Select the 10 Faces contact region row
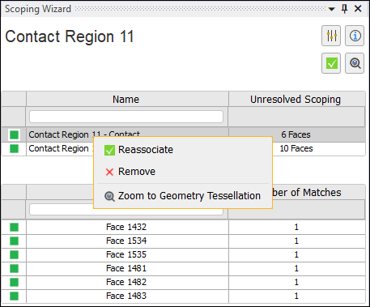The width and height of the screenshot is (370, 307). coord(184,148)
